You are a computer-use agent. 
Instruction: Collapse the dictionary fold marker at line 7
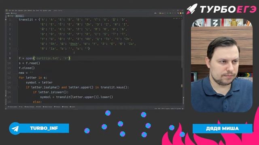[18, 49]
